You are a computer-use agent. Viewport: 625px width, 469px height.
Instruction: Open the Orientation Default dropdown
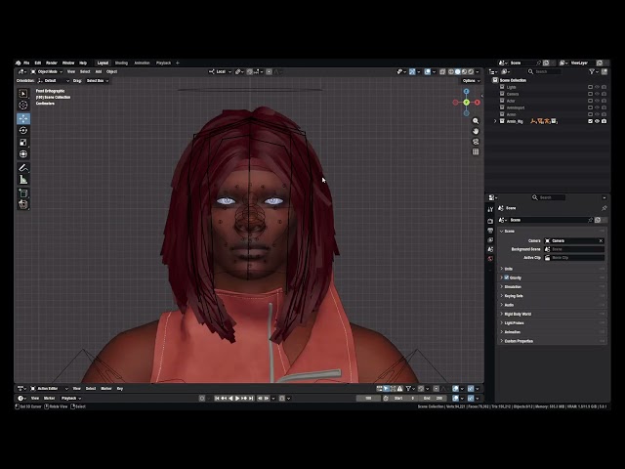[x=54, y=81]
